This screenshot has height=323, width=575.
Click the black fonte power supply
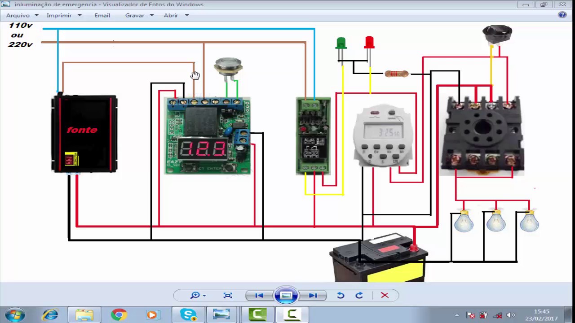pos(84,134)
